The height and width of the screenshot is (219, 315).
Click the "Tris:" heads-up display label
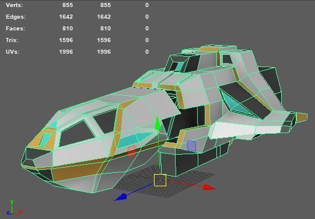point(12,40)
